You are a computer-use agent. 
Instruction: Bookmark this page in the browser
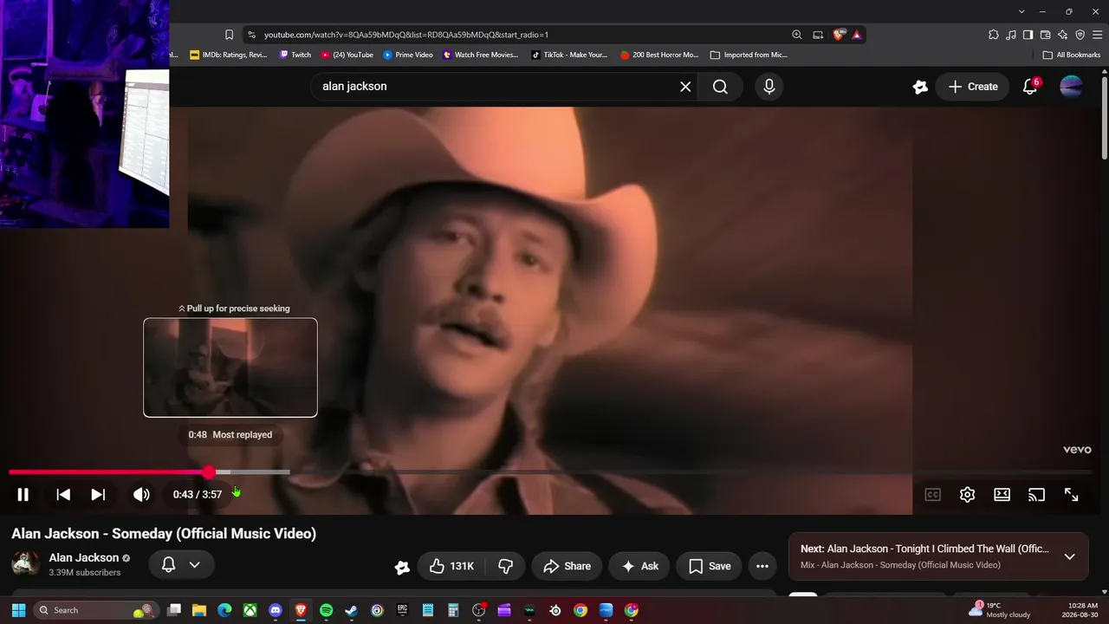[229, 35]
